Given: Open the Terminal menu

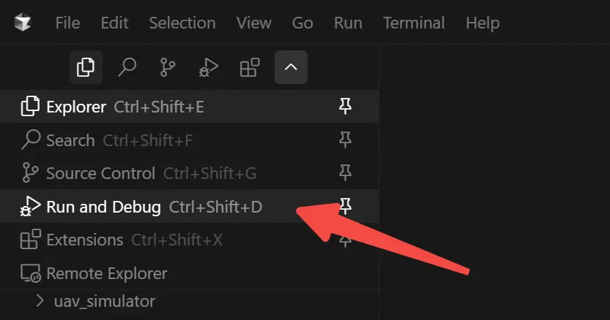Looking at the screenshot, I should pyautogui.click(x=414, y=23).
